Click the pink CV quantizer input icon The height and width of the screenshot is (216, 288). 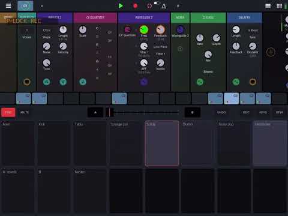click(x=127, y=29)
